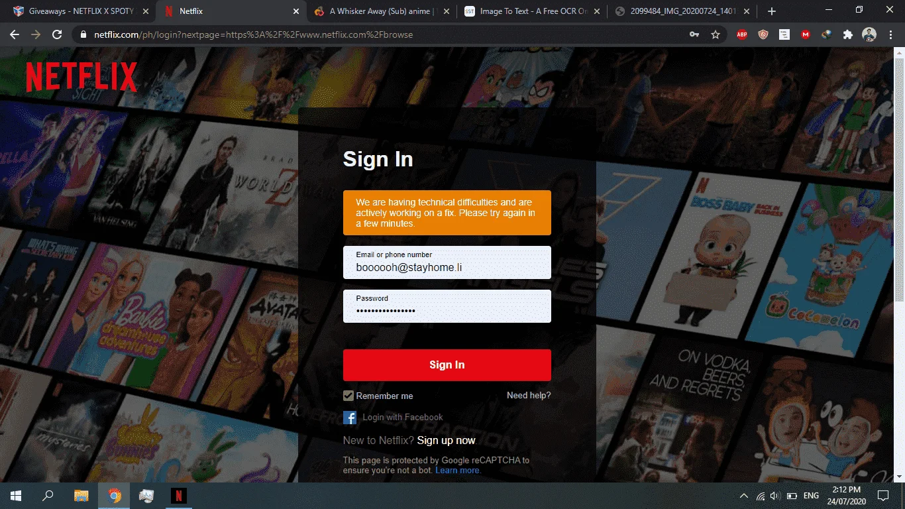This screenshot has width=905, height=509.
Task: Open the Chrome profile avatar
Action: coord(869,34)
